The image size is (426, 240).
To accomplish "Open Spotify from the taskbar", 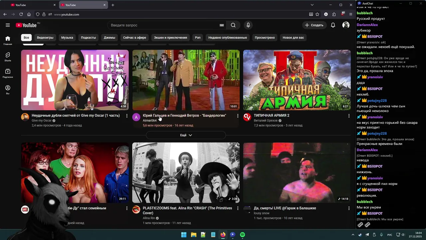I will point(242,235).
